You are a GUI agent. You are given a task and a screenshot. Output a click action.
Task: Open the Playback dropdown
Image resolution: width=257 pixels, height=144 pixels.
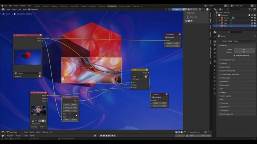tap(11, 136)
